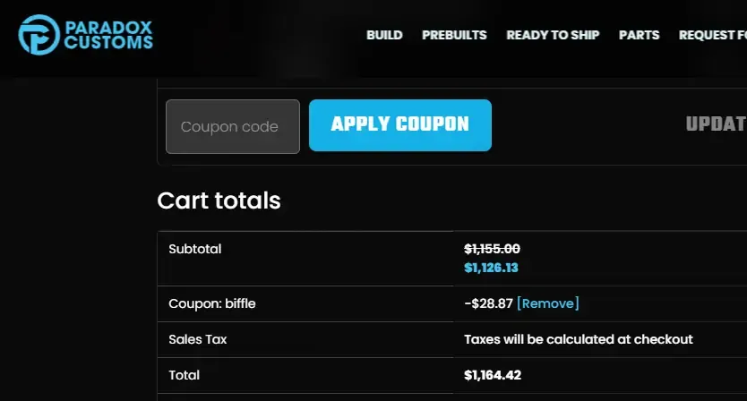The image size is (747, 401).
Task: Click the Coupon: biffle label
Action: (x=212, y=303)
